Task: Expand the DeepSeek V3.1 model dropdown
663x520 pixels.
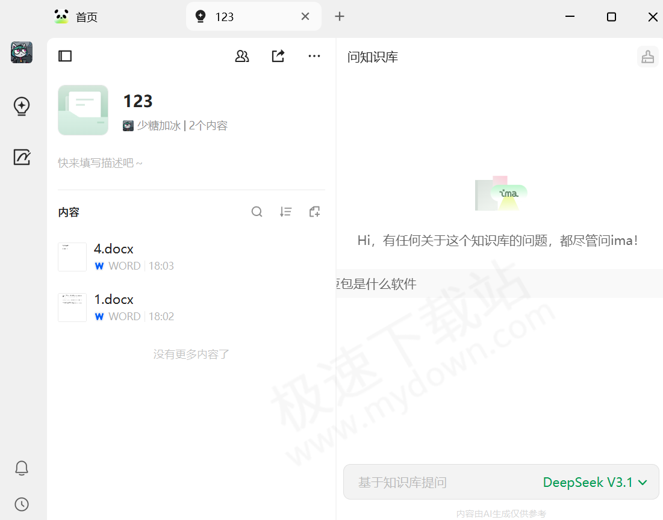Action: pyautogui.click(x=594, y=482)
